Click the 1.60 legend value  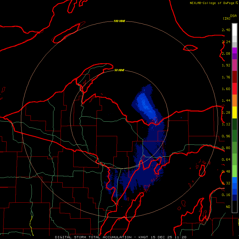(226, 89)
